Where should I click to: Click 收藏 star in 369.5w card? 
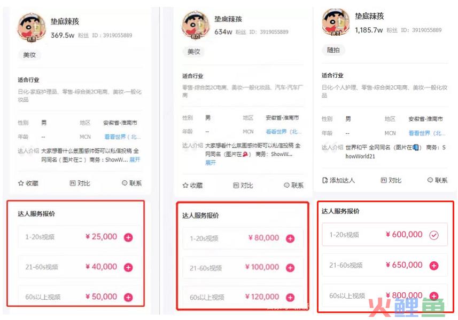[x=28, y=183]
